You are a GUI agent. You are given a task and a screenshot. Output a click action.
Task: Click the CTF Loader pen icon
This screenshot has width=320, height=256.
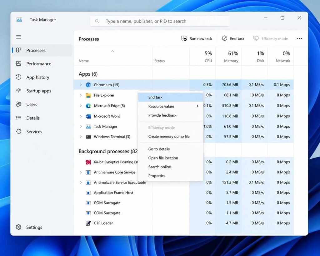(88, 223)
